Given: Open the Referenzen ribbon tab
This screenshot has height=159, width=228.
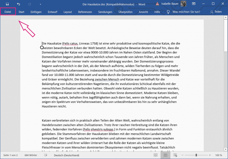Looking at the screenshot, I should (85, 12).
